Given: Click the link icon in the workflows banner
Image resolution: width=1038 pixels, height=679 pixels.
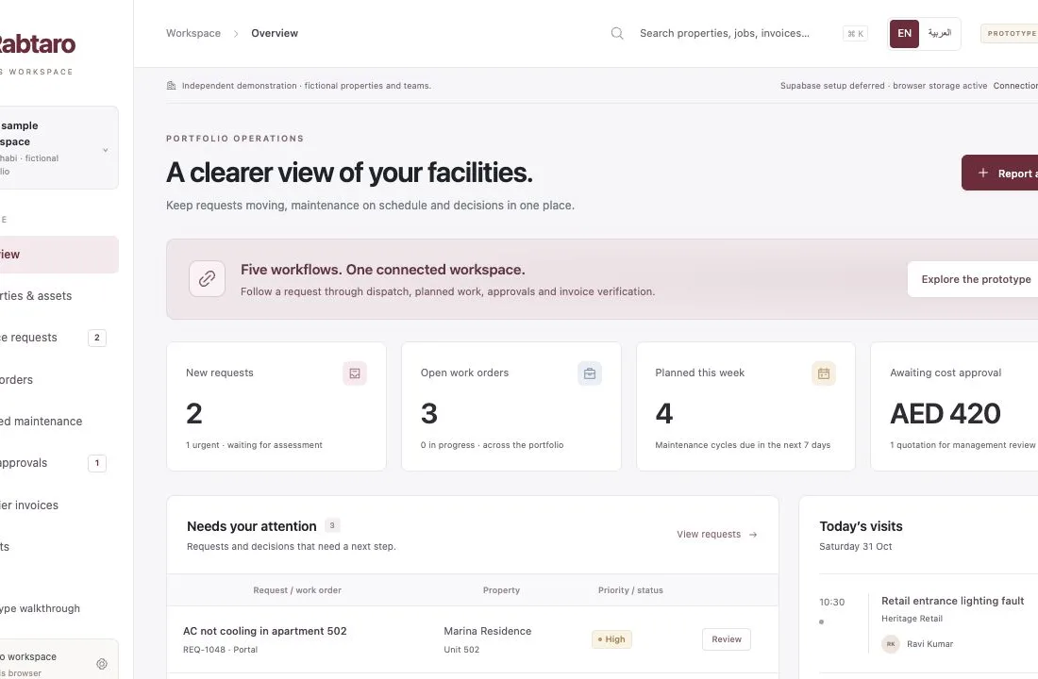Looking at the screenshot, I should point(208,278).
